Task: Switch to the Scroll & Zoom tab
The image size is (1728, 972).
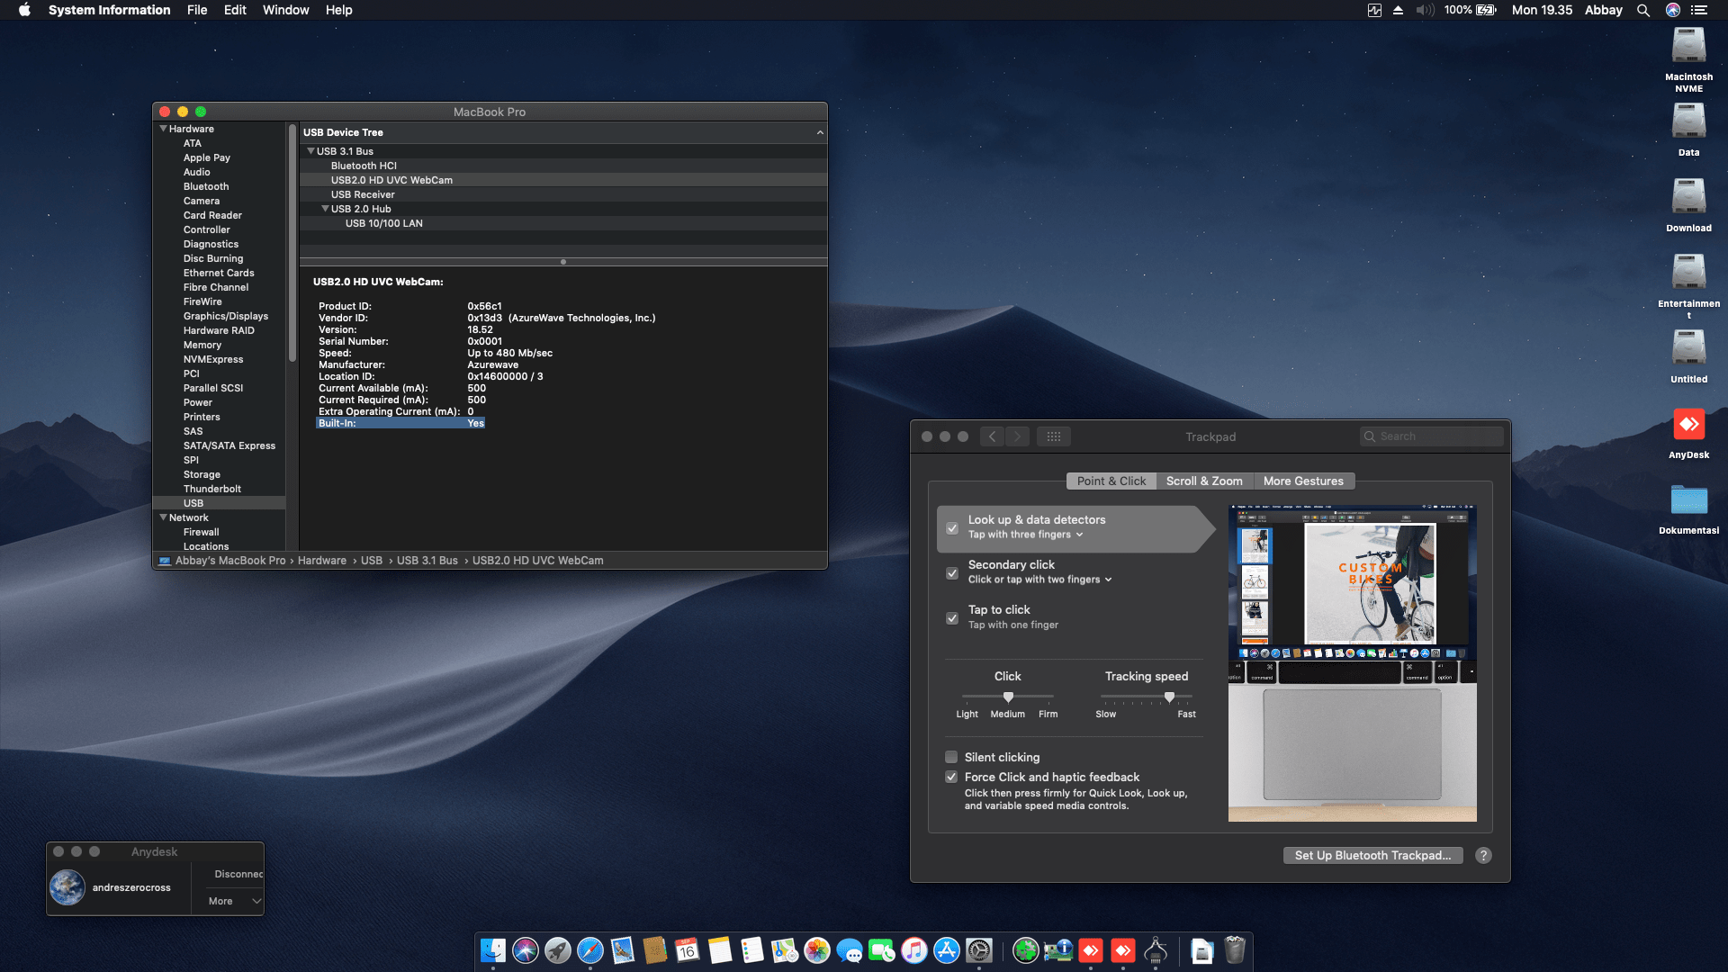Action: tap(1204, 481)
